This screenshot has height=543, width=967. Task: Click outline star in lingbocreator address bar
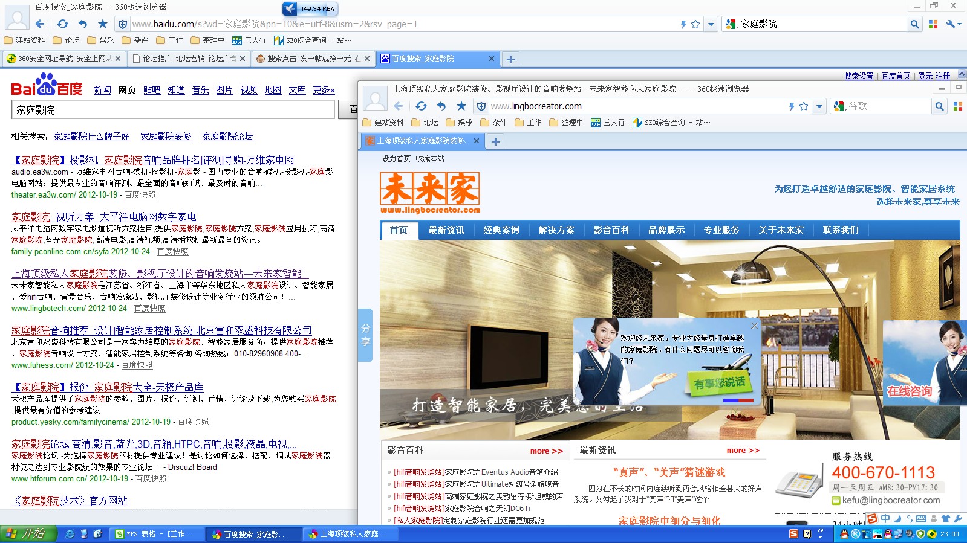(x=804, y=106)
